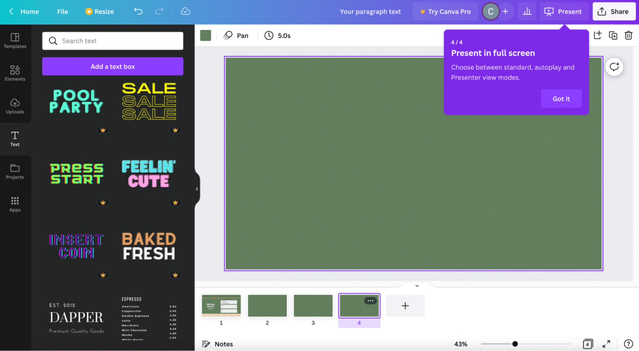Click the add comment bubble icon

tap(614, 66)
